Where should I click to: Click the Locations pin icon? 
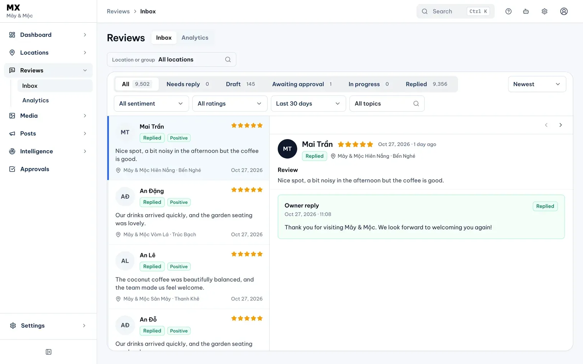(x=12, y=52)
